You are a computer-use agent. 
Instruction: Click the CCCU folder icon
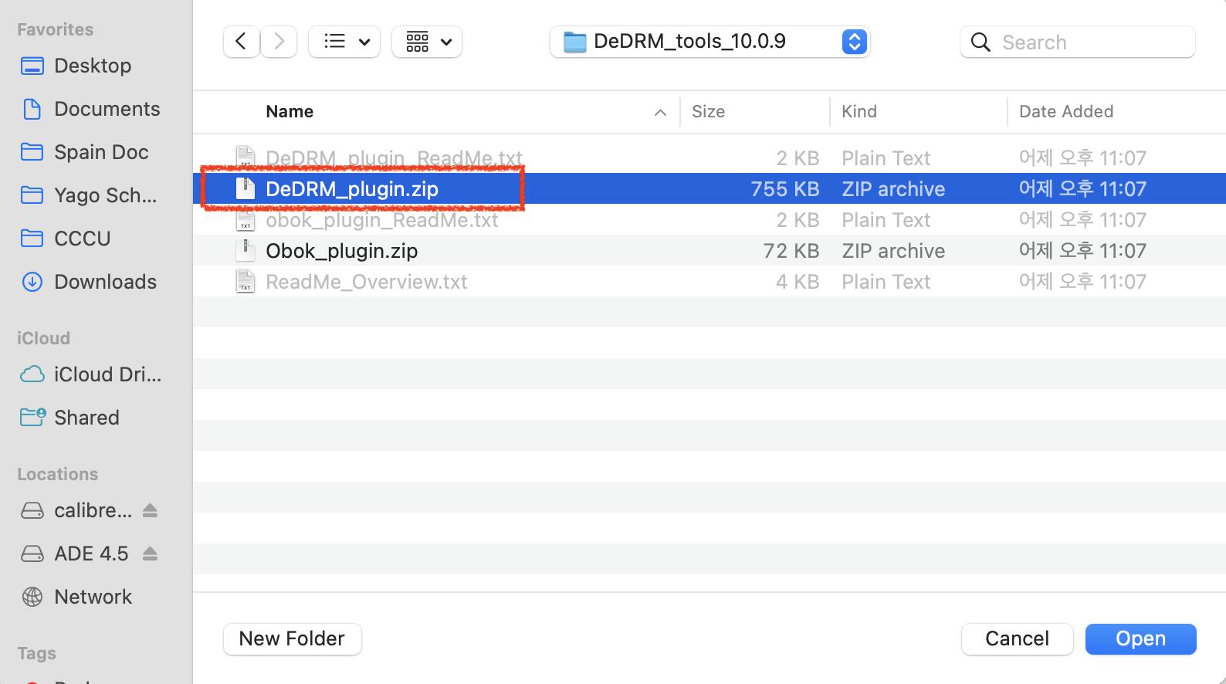[32, 239]
